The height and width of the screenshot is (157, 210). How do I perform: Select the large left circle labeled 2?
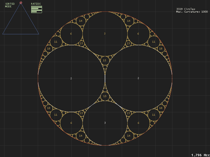[71, 78]
